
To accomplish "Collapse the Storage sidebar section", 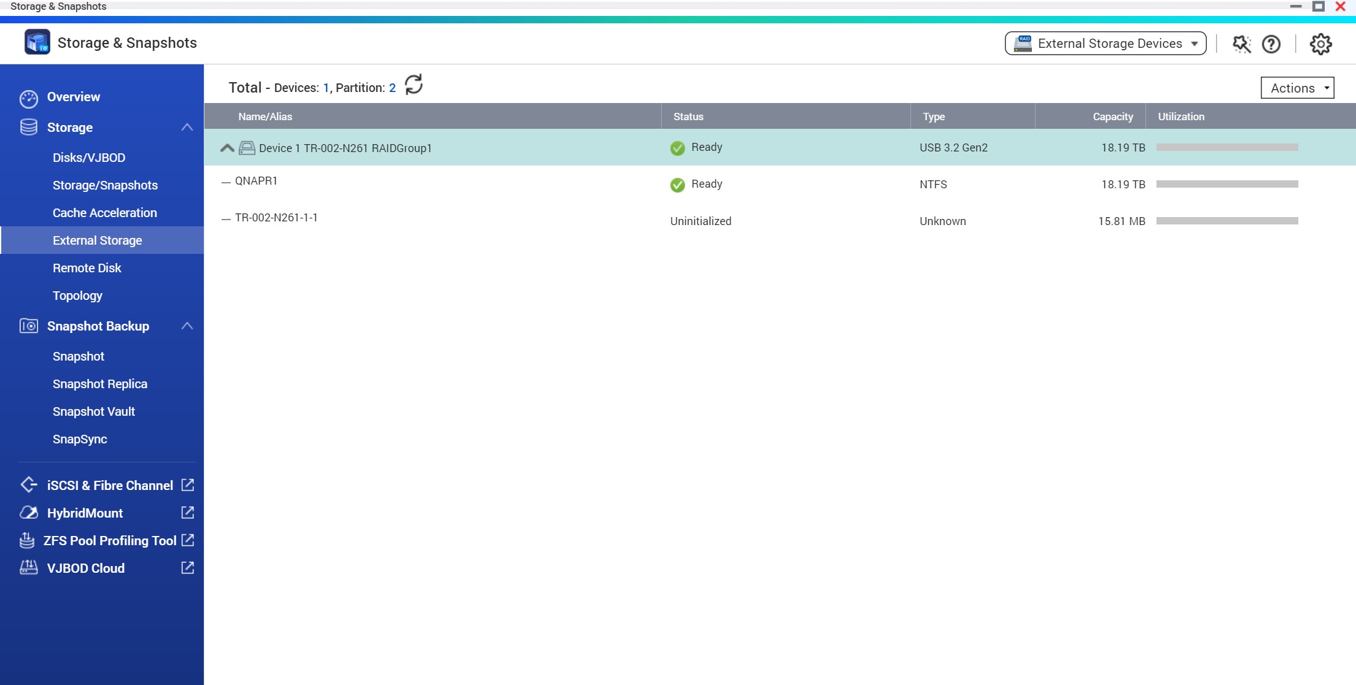I will point(187,128).
